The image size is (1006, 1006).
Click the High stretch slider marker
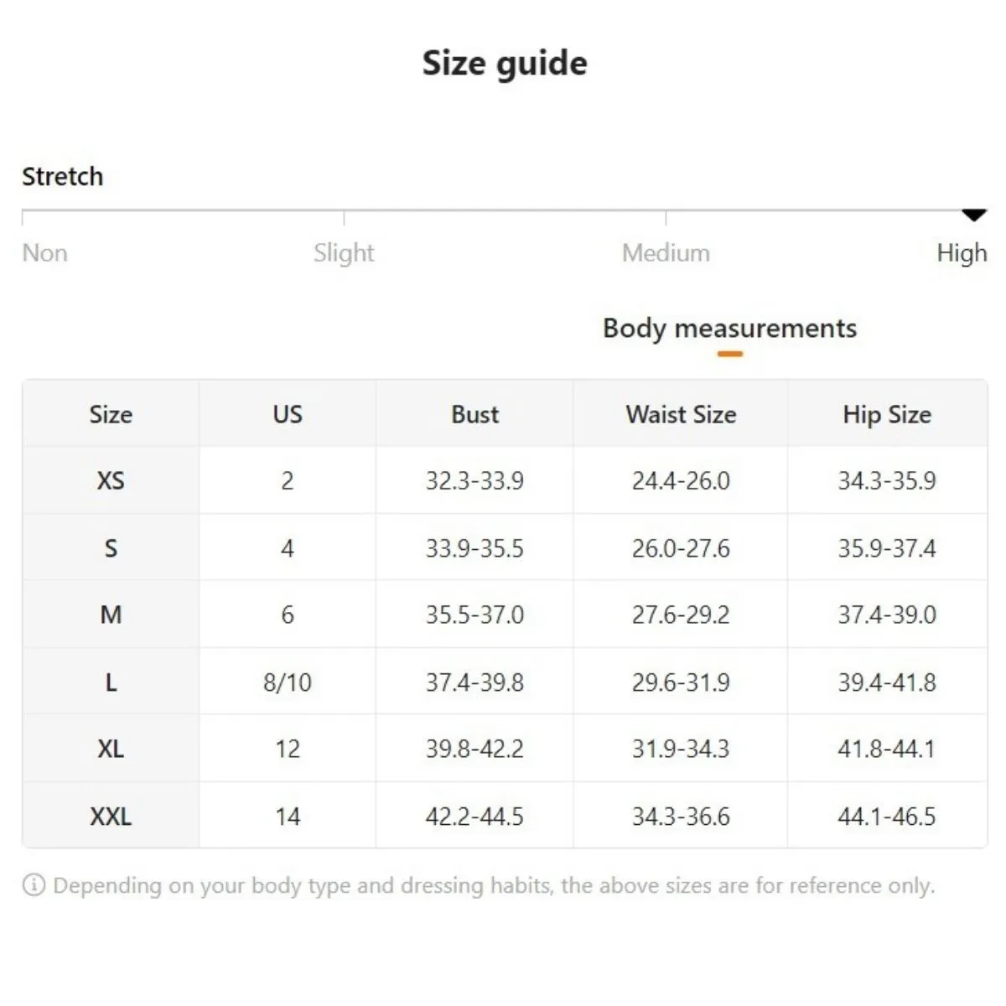pyautogui.click(x=973, y=215)
